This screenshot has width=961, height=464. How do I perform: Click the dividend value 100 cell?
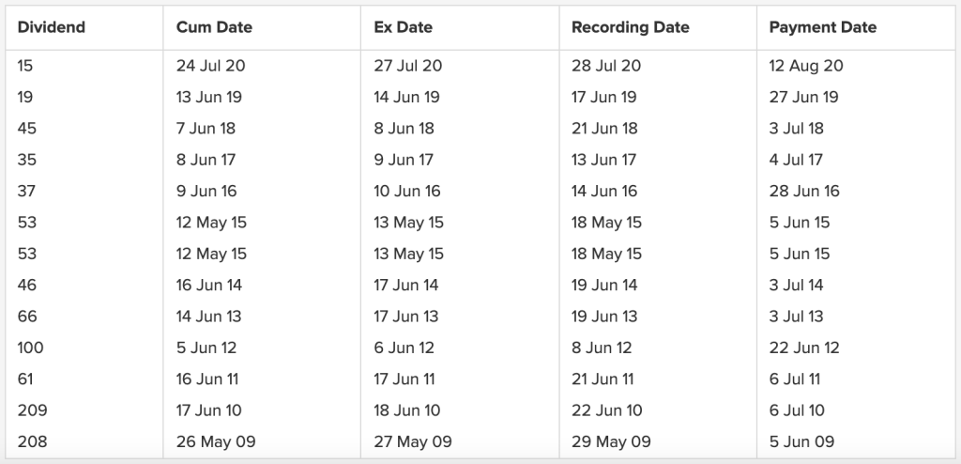[30, 348]
